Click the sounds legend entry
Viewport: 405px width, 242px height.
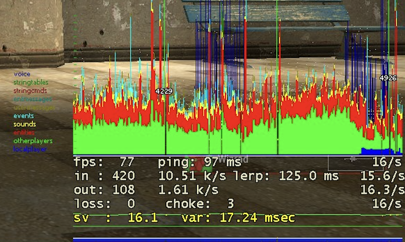point(24,124)
